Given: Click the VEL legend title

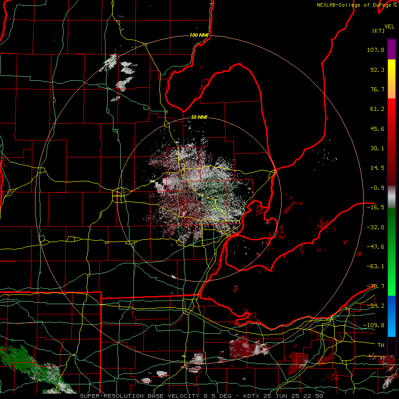Looking at the screenshot, I should [390, 27].
